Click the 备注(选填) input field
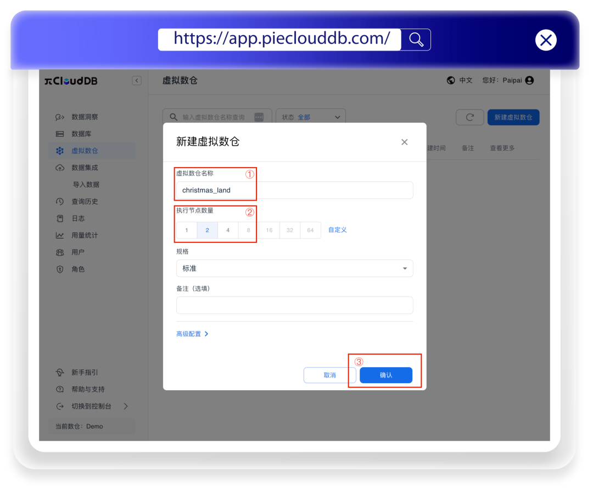This screenshot has height=492, width=593. [x=295, y=305]
